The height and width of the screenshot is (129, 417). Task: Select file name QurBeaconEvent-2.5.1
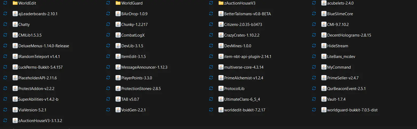[346, 89]
